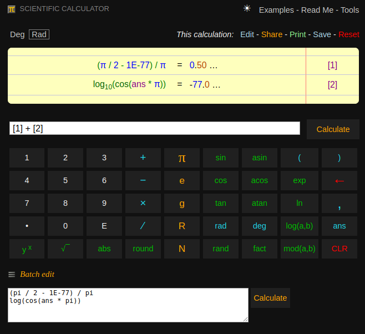Viewport: 365px width, 334px height.
Task: Tap the asin function key
Action: point(259,158)
